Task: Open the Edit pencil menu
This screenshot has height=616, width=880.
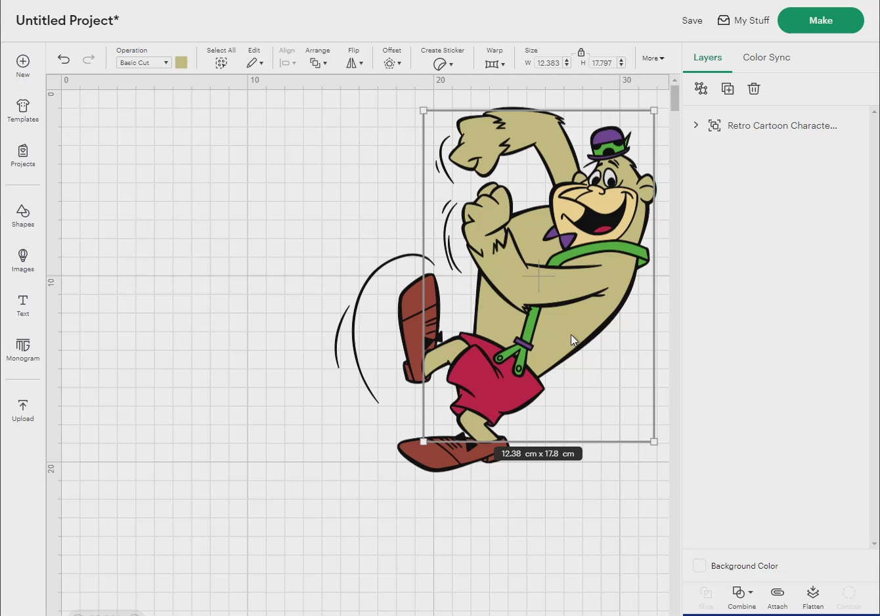Action: pos(255,63)
